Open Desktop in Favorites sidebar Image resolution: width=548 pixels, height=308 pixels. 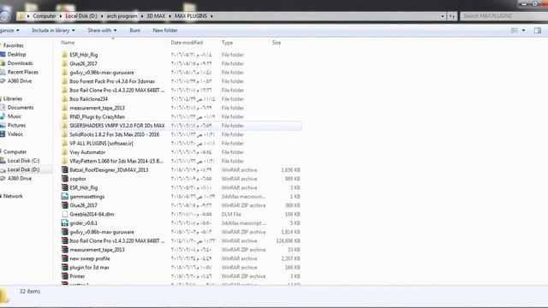coord(16,55)
